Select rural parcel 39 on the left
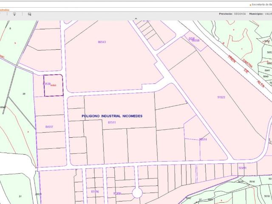The image size is (272, 204). [24, 93]
